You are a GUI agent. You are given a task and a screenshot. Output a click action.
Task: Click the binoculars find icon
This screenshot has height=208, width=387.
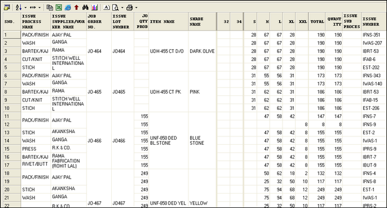[x=86, y=8]
